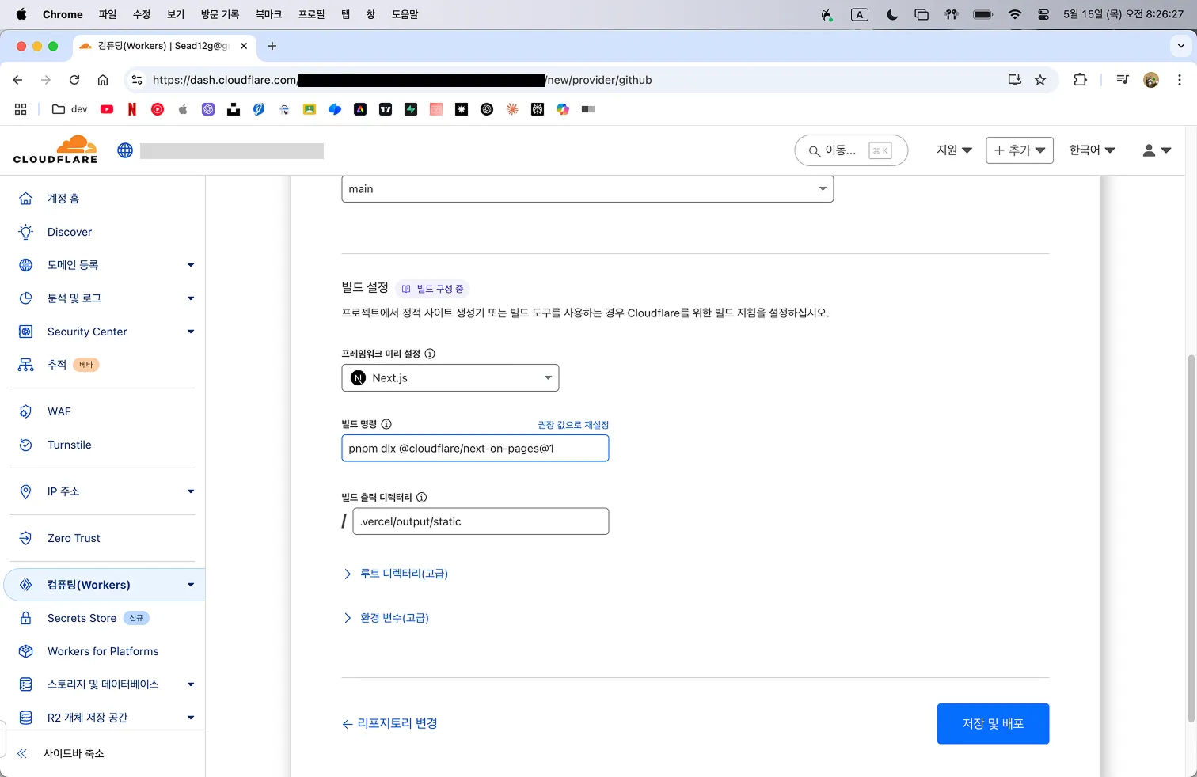1197x777 pixels.
Task: Open the Next.js framework preset dropdown
Action: coord(450,378)
